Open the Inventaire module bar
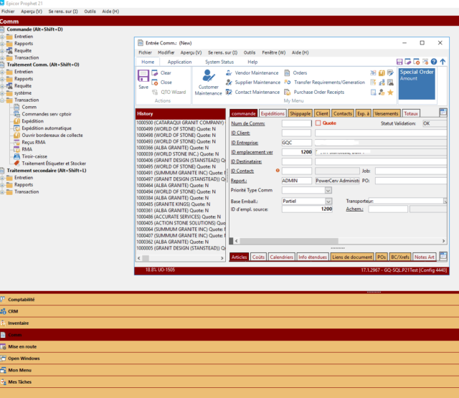 [229, 323]
